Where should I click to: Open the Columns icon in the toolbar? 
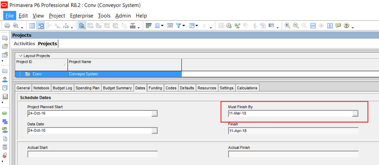click(x=157, y=26)
